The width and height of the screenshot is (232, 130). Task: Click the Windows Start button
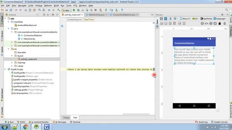(4, 127)
